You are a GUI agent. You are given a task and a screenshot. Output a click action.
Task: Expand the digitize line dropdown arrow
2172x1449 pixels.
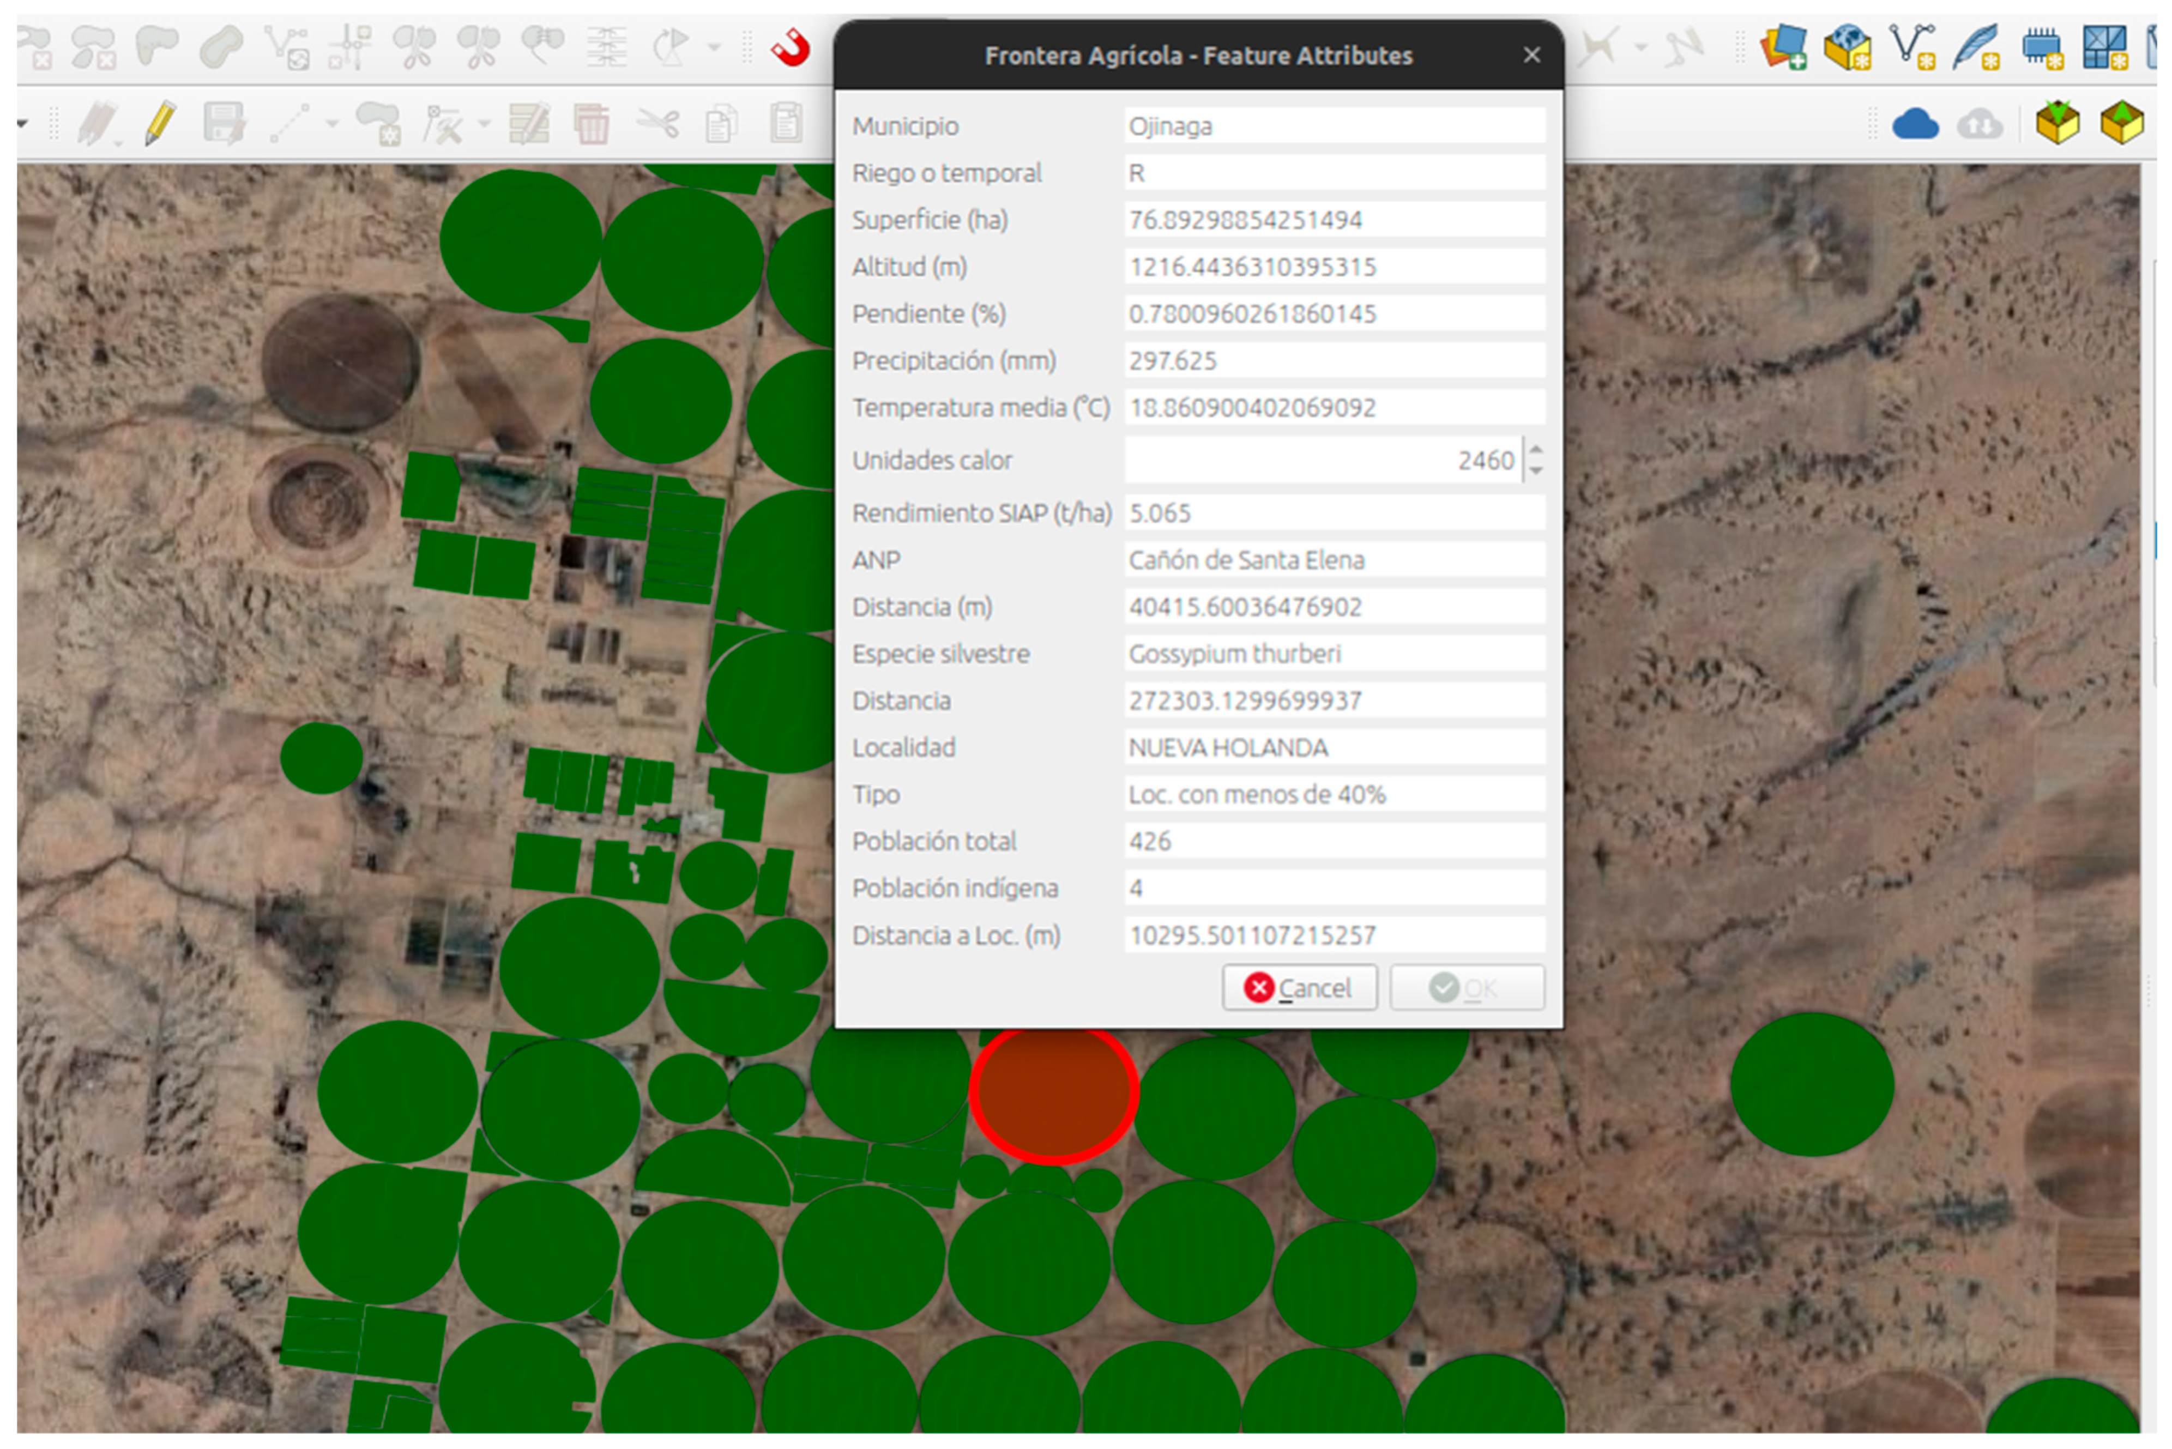(333, 123)
